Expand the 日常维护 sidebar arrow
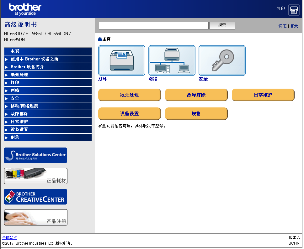Viewport: 304px width, 249px height. (x=6, y=122)
